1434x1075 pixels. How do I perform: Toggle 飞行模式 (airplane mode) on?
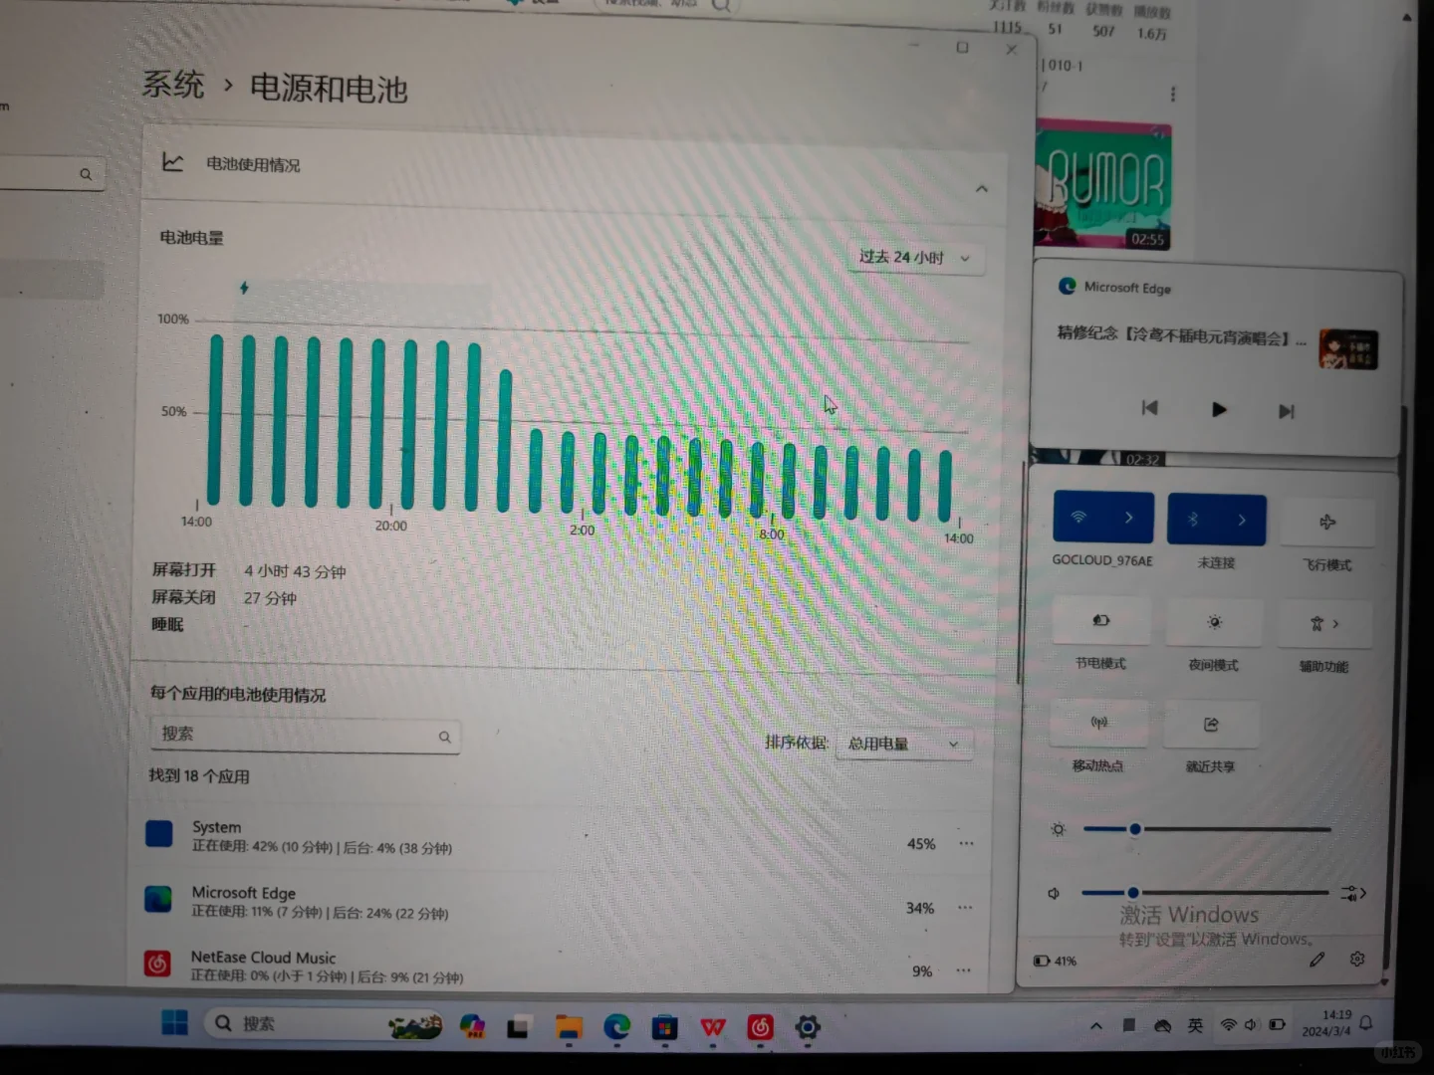point(1327,520)
